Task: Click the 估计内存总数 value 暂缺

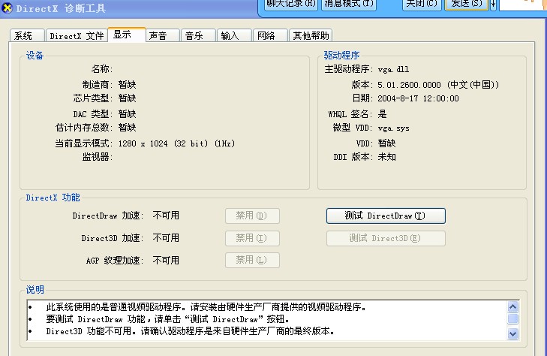Action: 127,128
